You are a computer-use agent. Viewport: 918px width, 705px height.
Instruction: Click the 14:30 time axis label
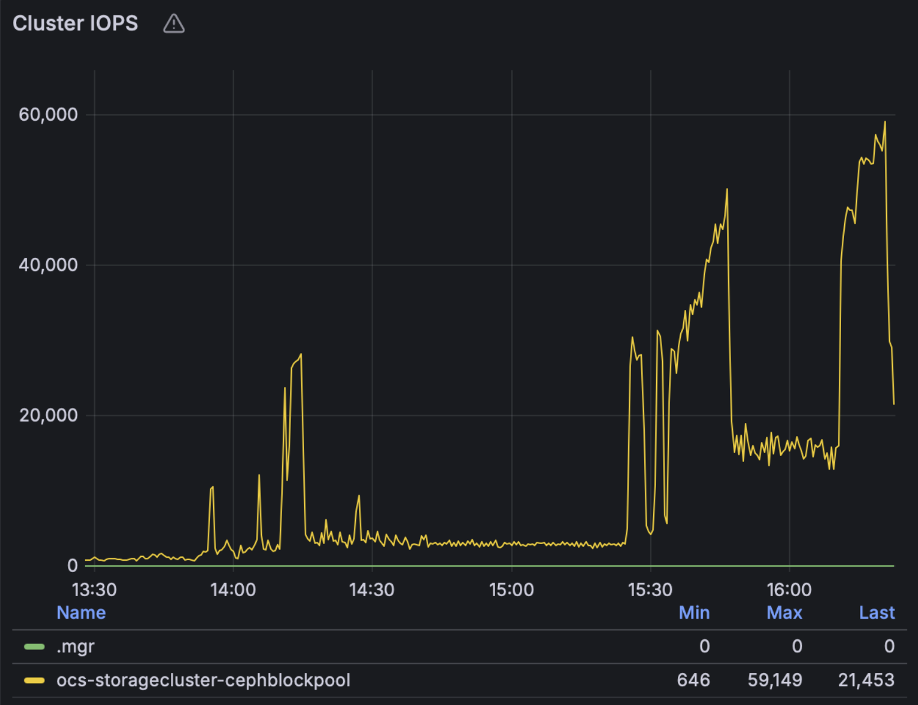[x=371, y=590]
